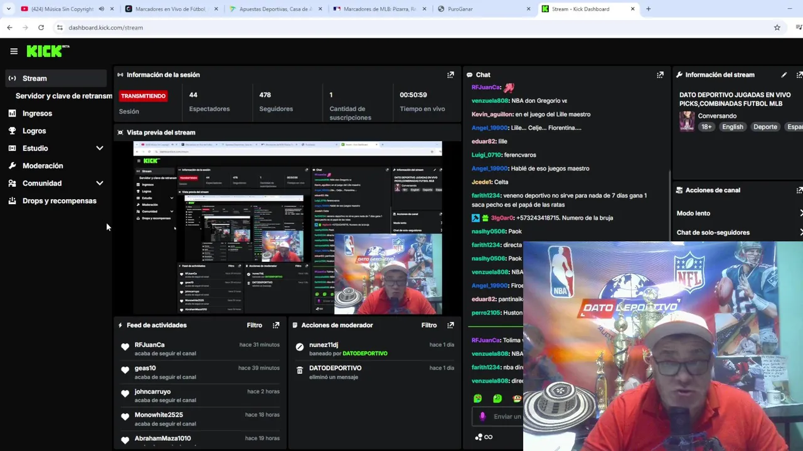The height and width of the screenshot is (451, 803).
Task: Switch to the PuroGanar tab
Action: tap(484, 9)
